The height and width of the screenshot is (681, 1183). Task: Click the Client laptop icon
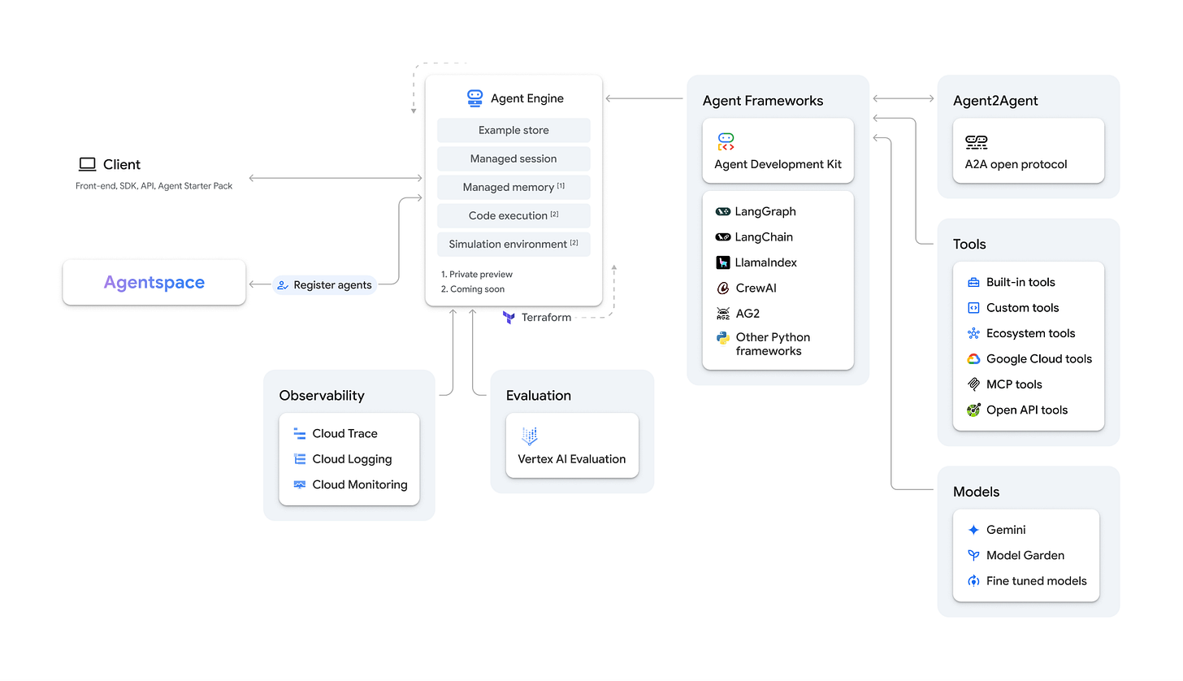click(x=87, y=163)
